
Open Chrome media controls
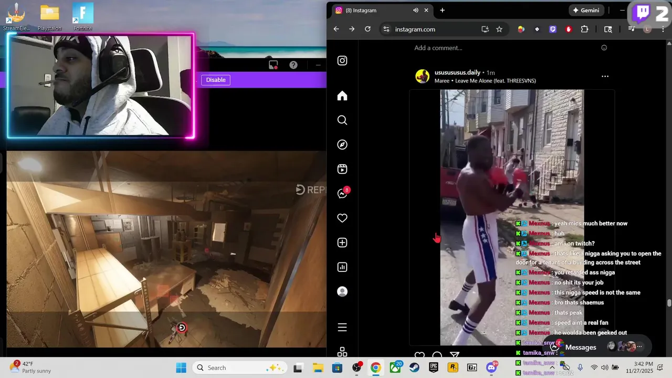coord(632,29)
